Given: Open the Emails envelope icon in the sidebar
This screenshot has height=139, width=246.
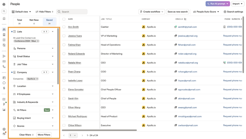Looking at the screenshot, I should [4, 61].
